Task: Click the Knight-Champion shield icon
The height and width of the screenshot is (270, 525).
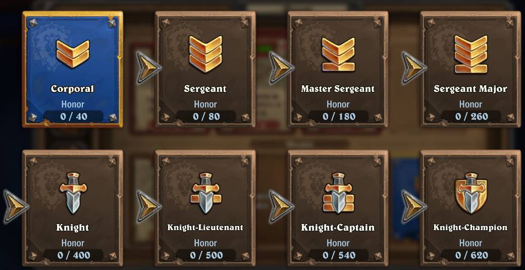Action: coord(470,193)
